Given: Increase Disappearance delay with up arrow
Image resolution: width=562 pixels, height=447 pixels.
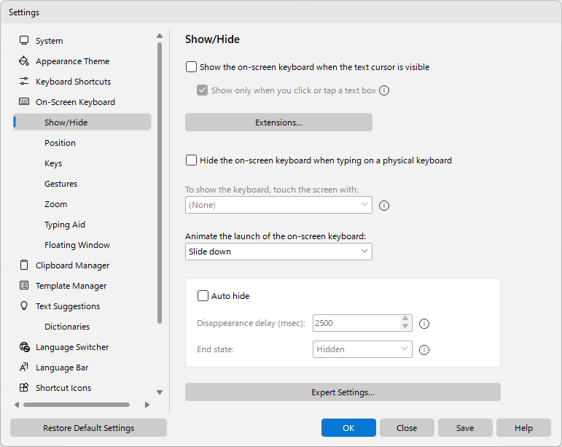Looking at the screenshot, I should coord(405,319).
